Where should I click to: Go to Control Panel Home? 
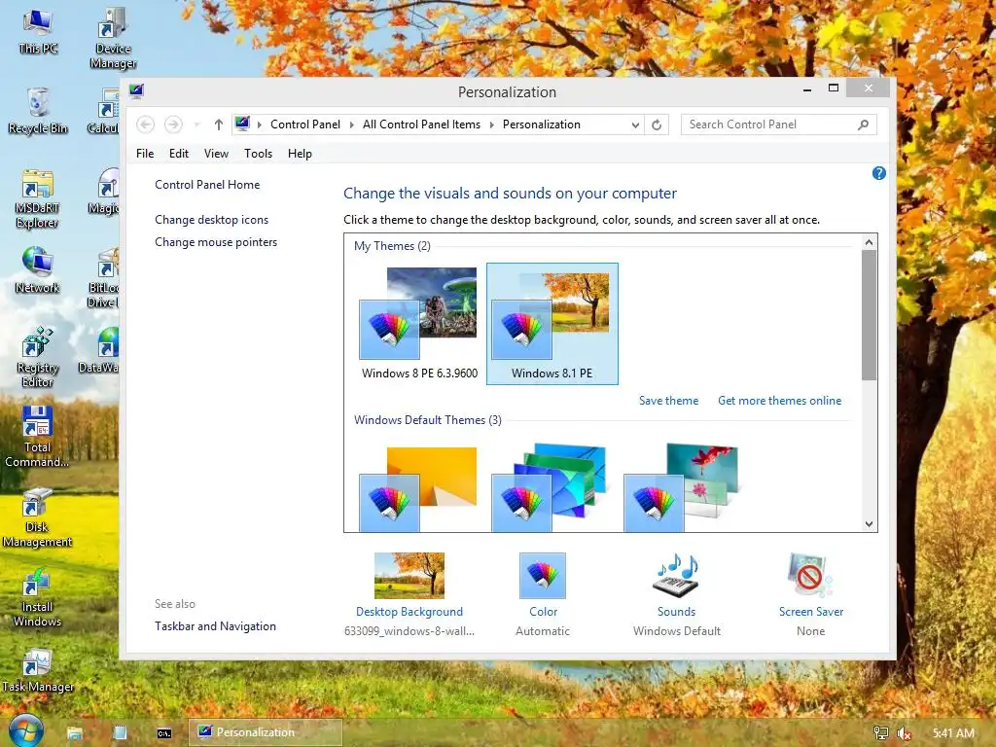click(207, 185)
